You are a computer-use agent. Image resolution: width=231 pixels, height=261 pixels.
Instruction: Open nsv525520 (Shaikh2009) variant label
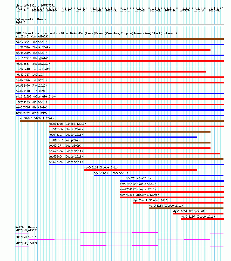33,47
